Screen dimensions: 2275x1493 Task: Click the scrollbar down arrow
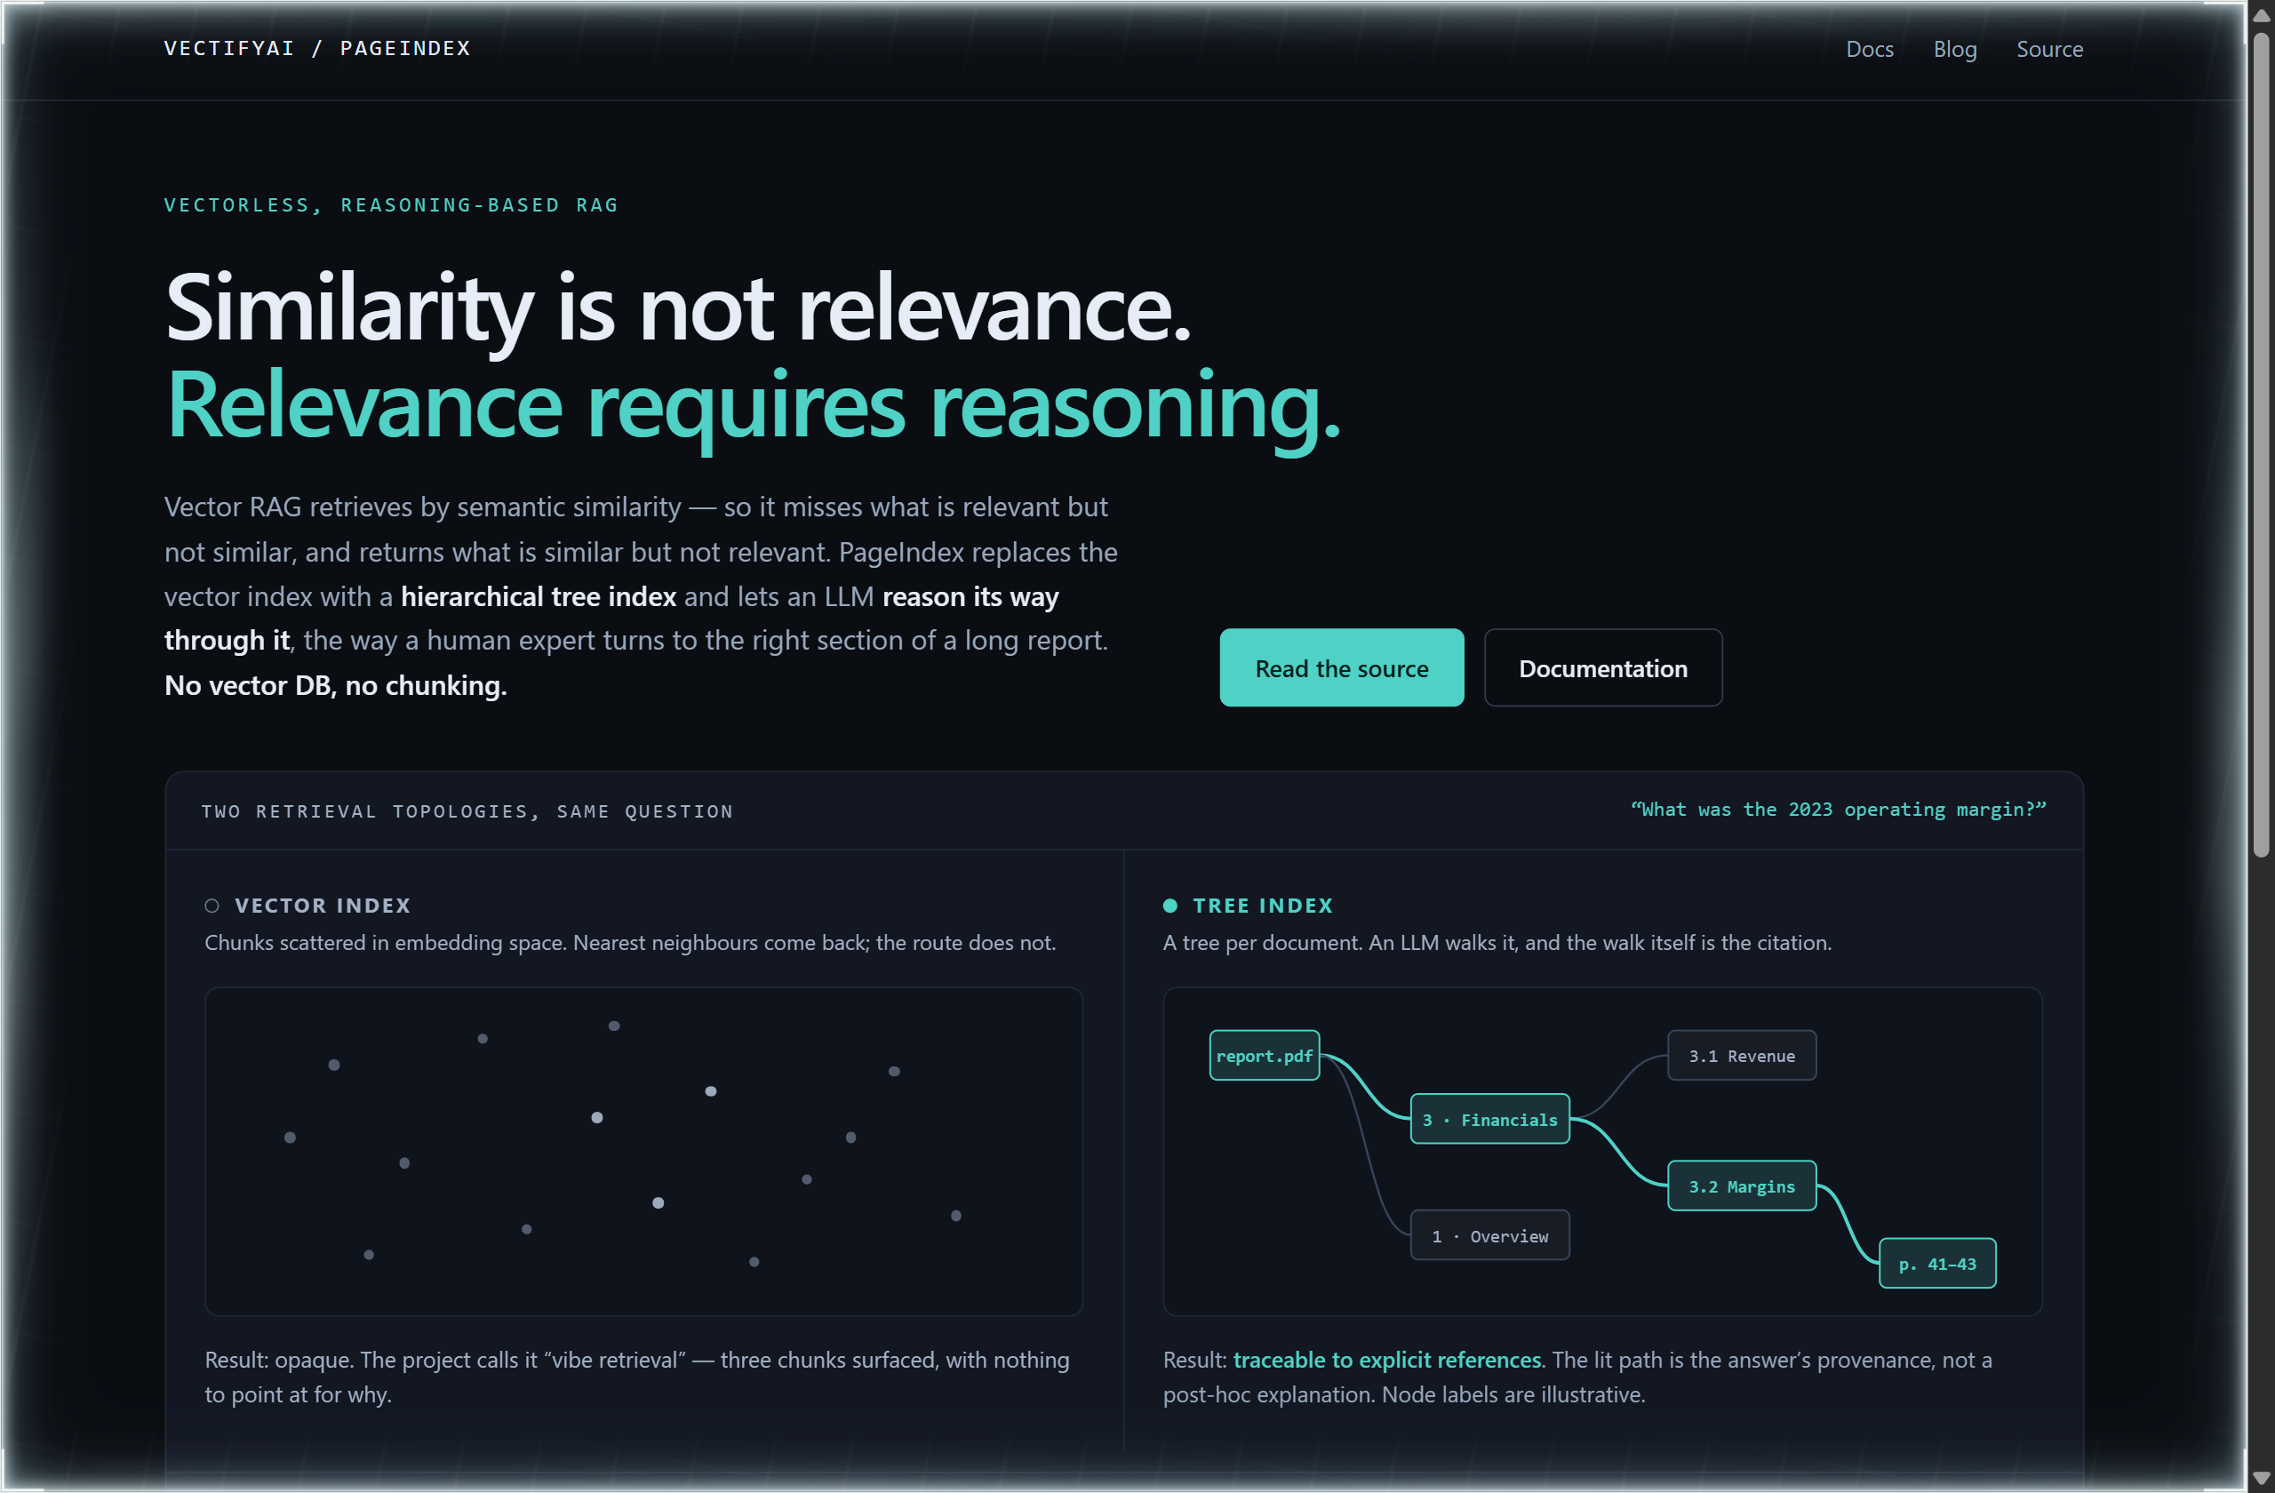[x=2260, y=1478]
